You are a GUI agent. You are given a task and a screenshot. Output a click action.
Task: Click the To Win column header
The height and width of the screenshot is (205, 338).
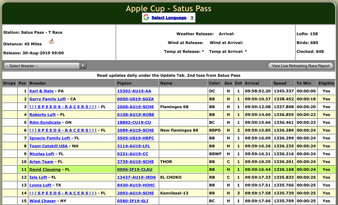pyautogui.click(x=306, y=83)
